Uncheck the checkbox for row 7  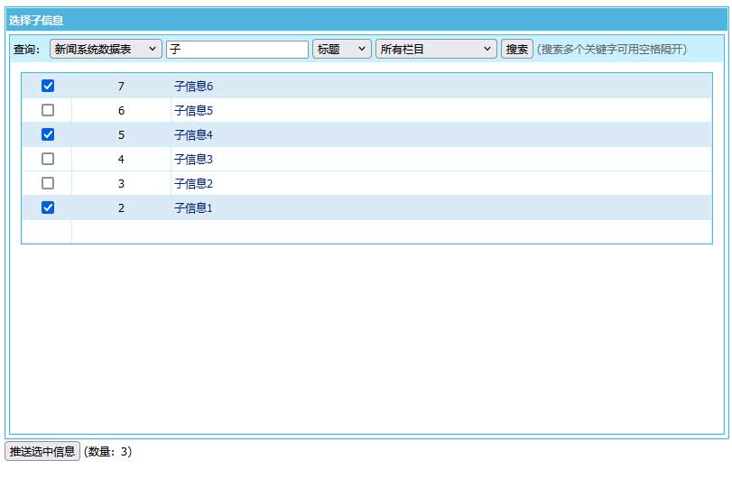pos(48,86)
